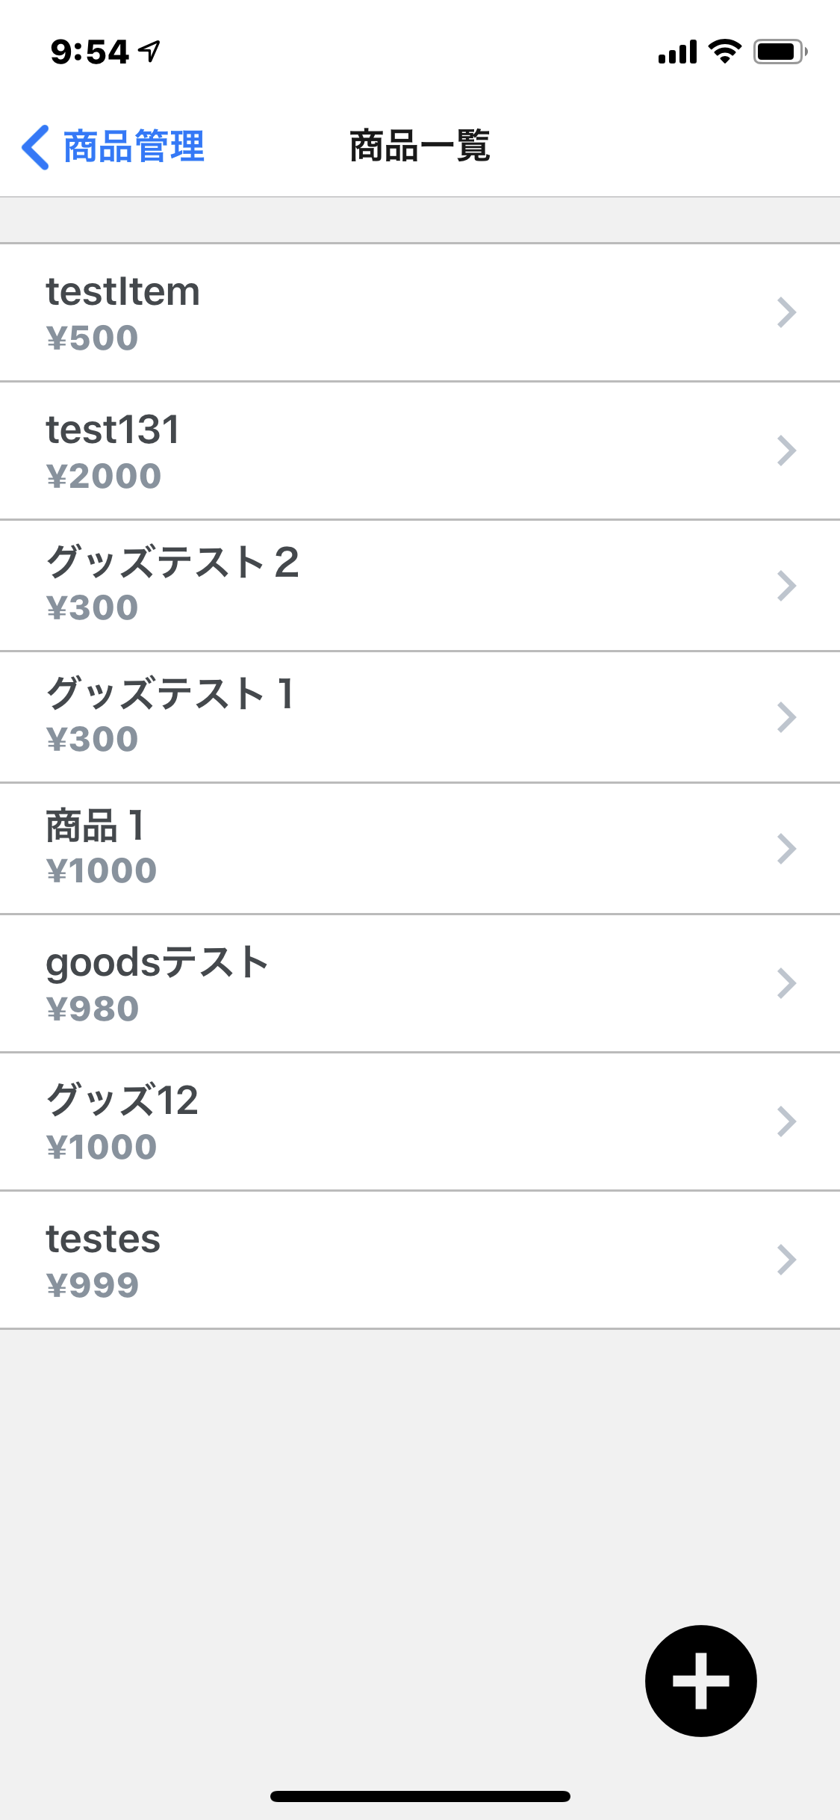Viewport: 840px width, 1820px height.
Task: Tap the 商品一覧 page title
Action: click(x=420, y=146)
